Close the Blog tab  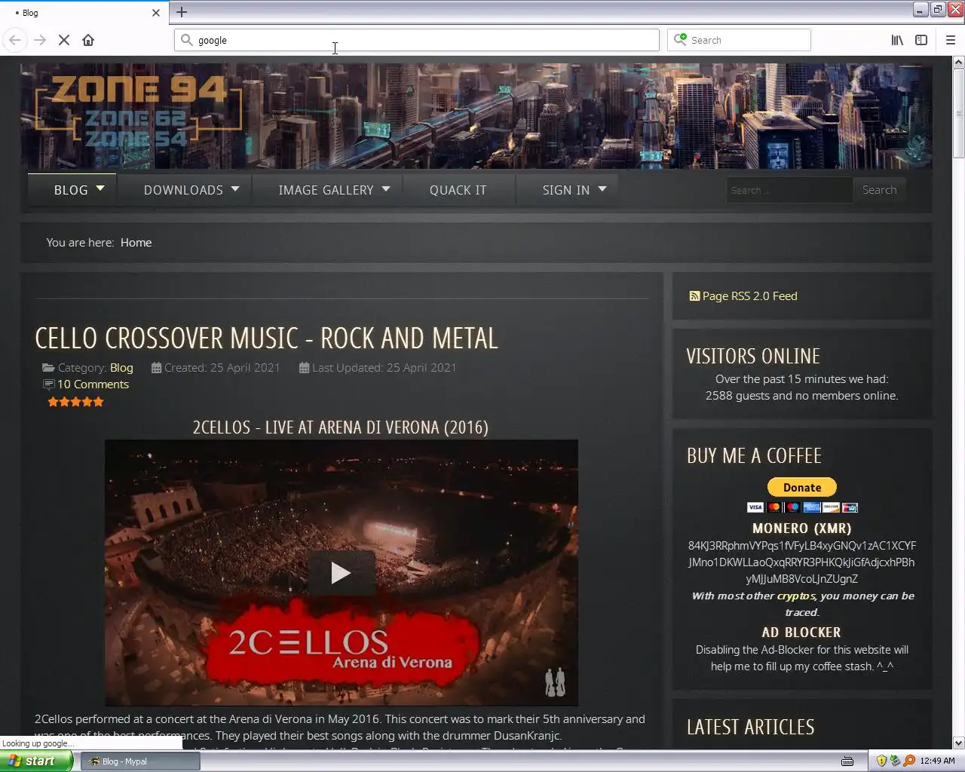pyautogui.click(x=156, y=13)
